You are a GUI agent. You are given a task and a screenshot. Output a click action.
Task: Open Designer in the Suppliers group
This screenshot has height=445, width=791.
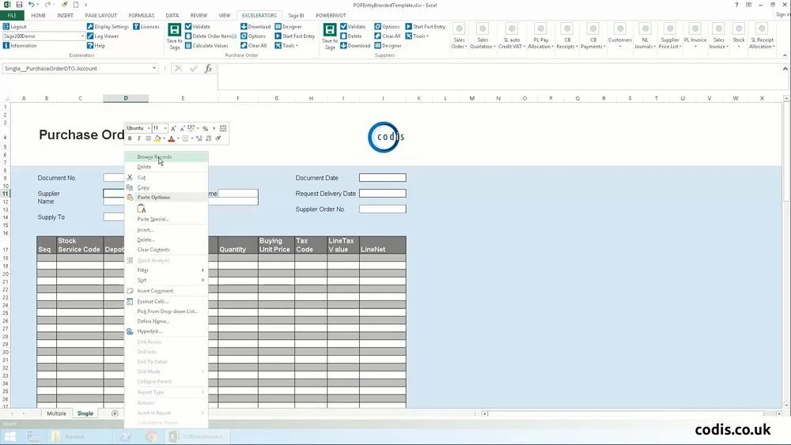coord(388,45)
